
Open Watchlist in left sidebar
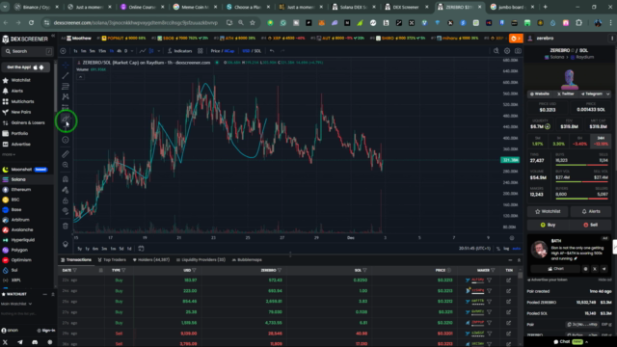[20, 80]
